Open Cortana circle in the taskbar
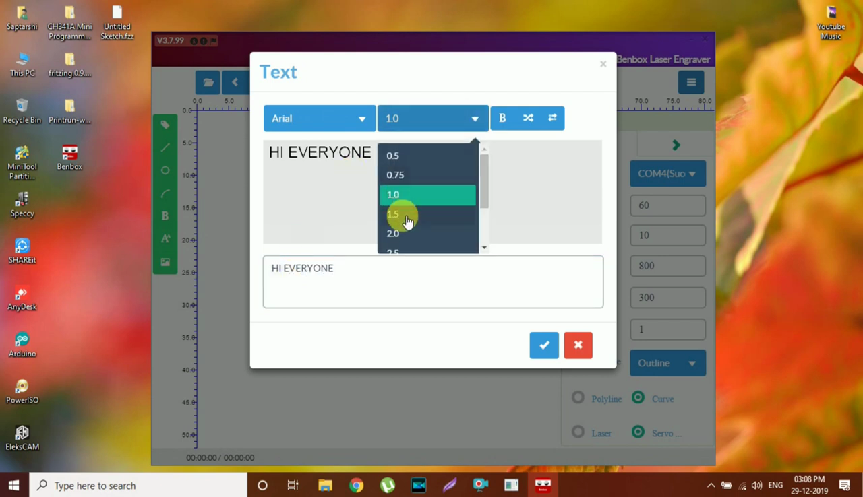The image size is (863, 497). (x=262, y=485)
